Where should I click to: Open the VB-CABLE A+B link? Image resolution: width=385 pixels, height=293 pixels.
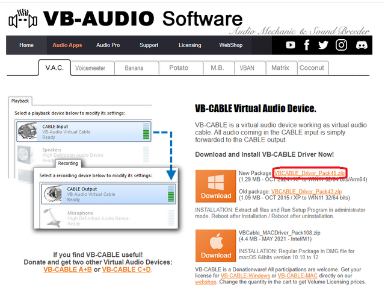(67, 269)
